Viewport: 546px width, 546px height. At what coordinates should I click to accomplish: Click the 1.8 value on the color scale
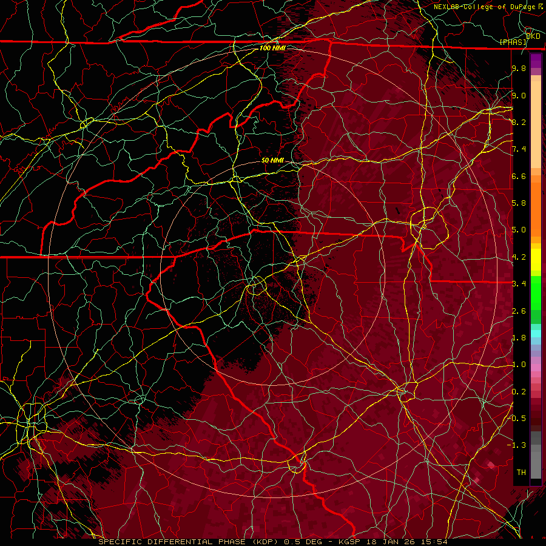(x=519, y=338)
